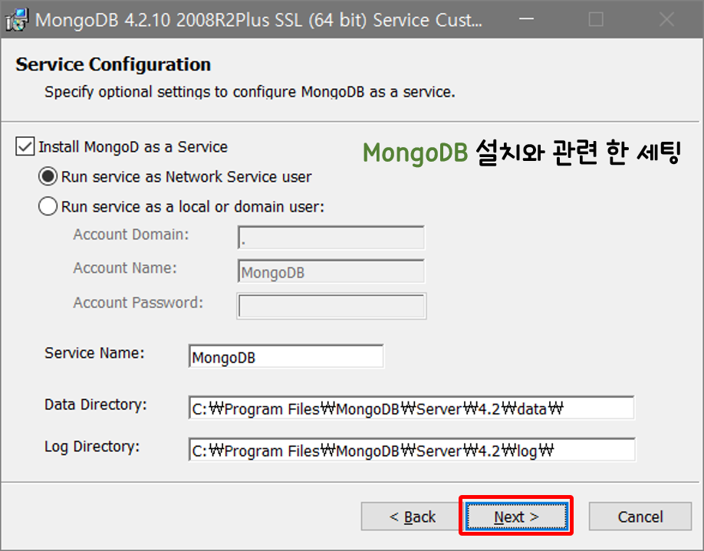The width and height of the screenshot is (704, 551).
Task: Click the Account Password label
Action: click(138, 303)
